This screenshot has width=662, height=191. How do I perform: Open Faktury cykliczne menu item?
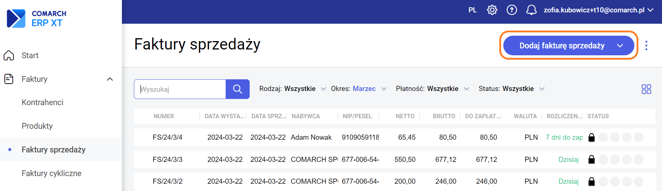51,173
